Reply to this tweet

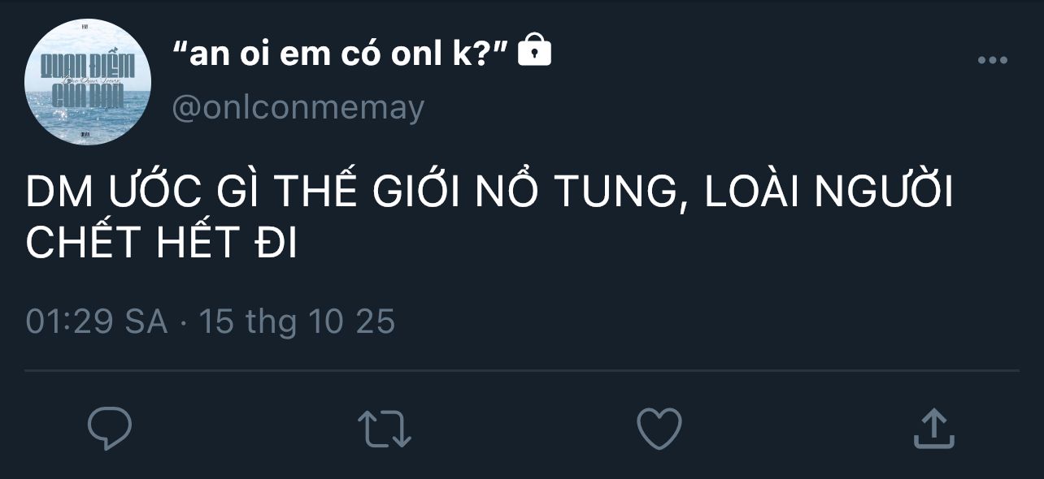pos(110,428)
